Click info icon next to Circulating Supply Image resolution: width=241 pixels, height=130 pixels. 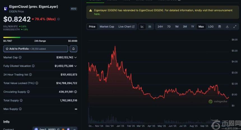click(28, 92)
